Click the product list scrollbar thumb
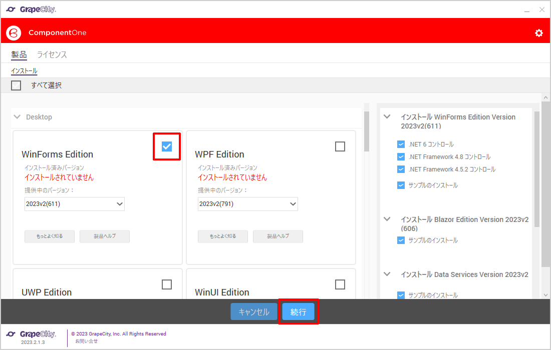Viewport: 551px width, 350px height. [x=367, y=131]
